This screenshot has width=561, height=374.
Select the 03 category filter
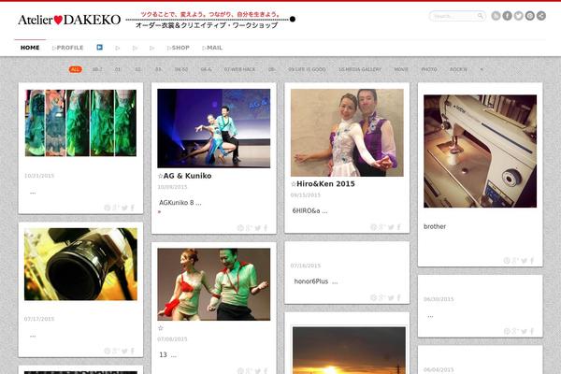pyautogui.click(x=158, y=69)
